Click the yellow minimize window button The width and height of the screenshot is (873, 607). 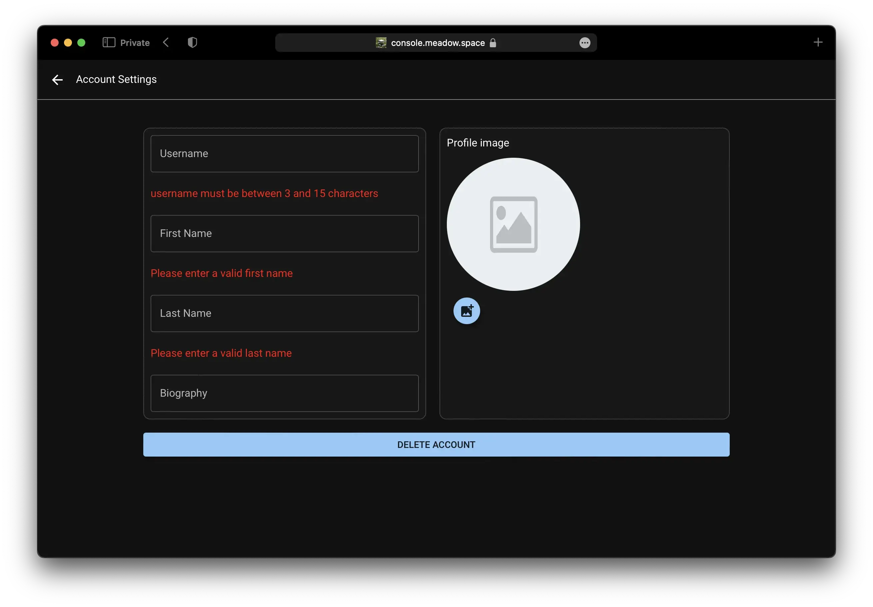pyautogui.click(x=68, y=43)
